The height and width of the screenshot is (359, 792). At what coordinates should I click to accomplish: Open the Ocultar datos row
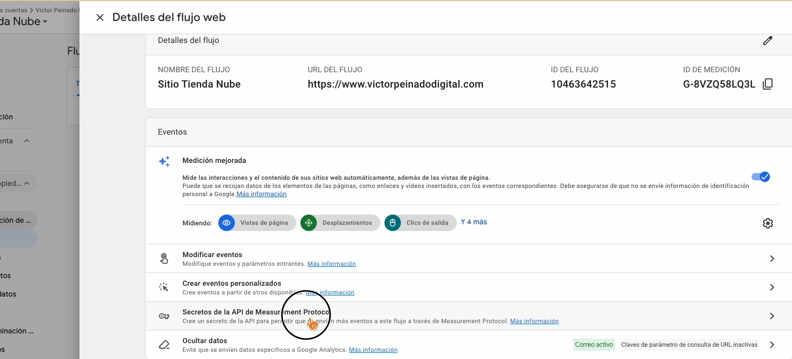[469, 345]
